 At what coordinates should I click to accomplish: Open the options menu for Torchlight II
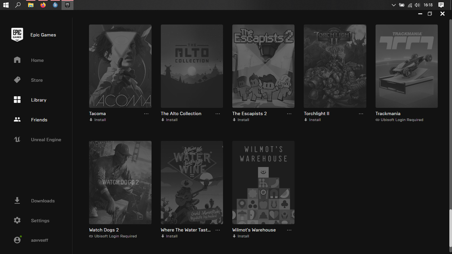click(361, 114)
